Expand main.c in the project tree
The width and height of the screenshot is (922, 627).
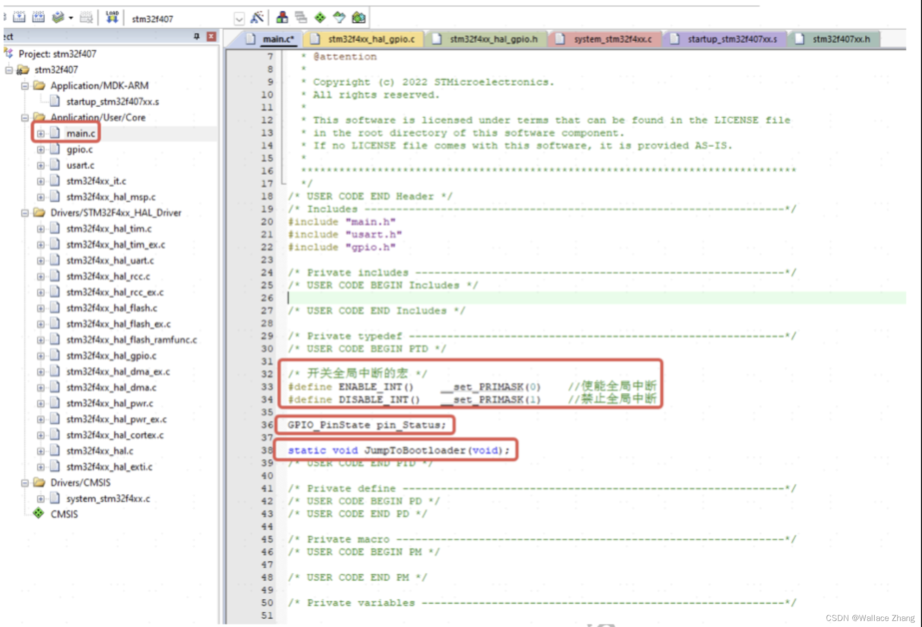(41, 134)
